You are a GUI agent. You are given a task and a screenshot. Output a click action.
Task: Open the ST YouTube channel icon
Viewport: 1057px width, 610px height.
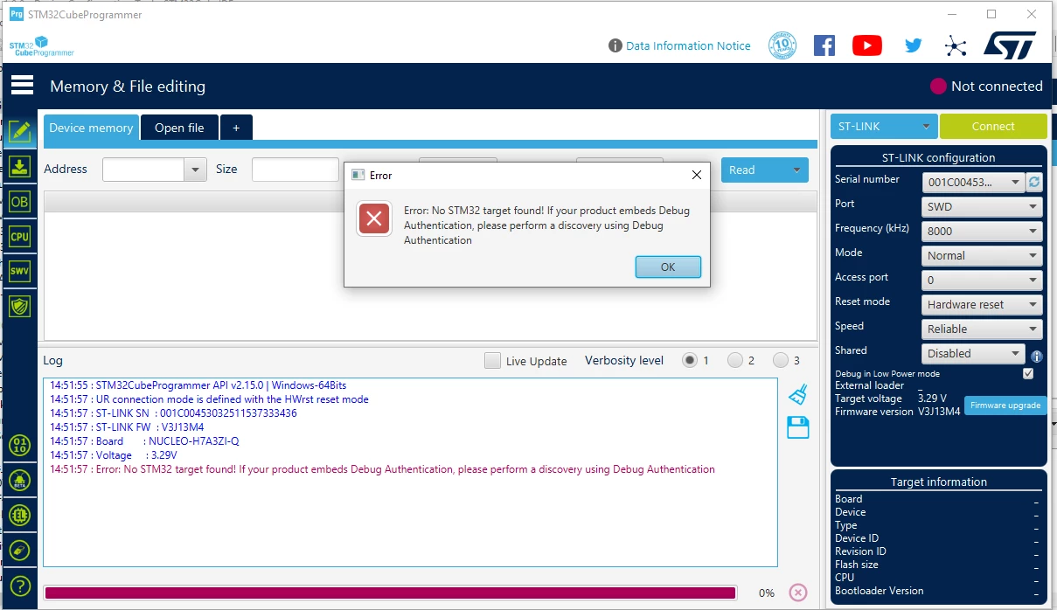pyautogui.click(x=867, y=45)
